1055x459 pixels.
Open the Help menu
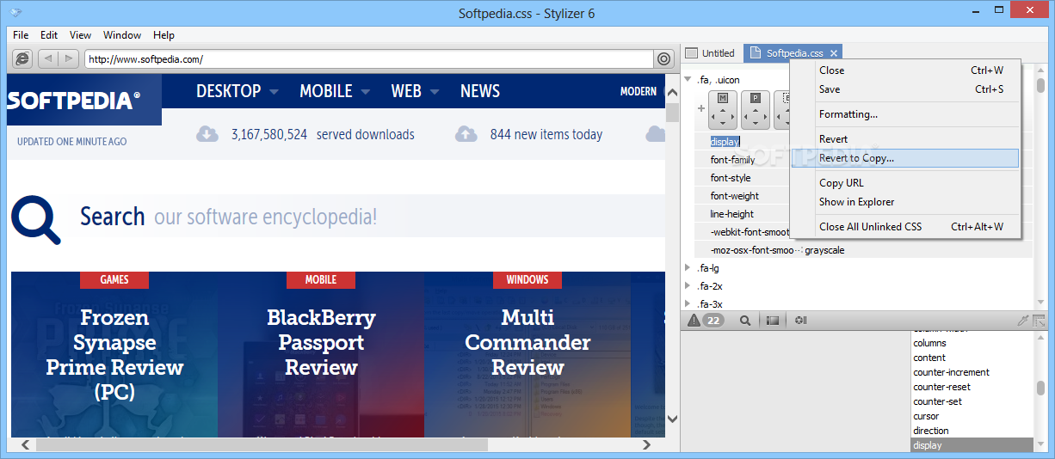coord(163,35)
